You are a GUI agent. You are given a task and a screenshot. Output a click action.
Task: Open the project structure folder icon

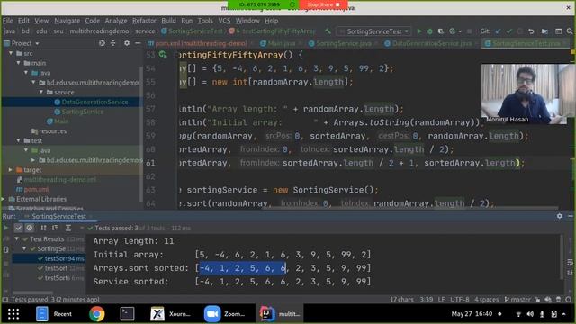coord(544,31)
